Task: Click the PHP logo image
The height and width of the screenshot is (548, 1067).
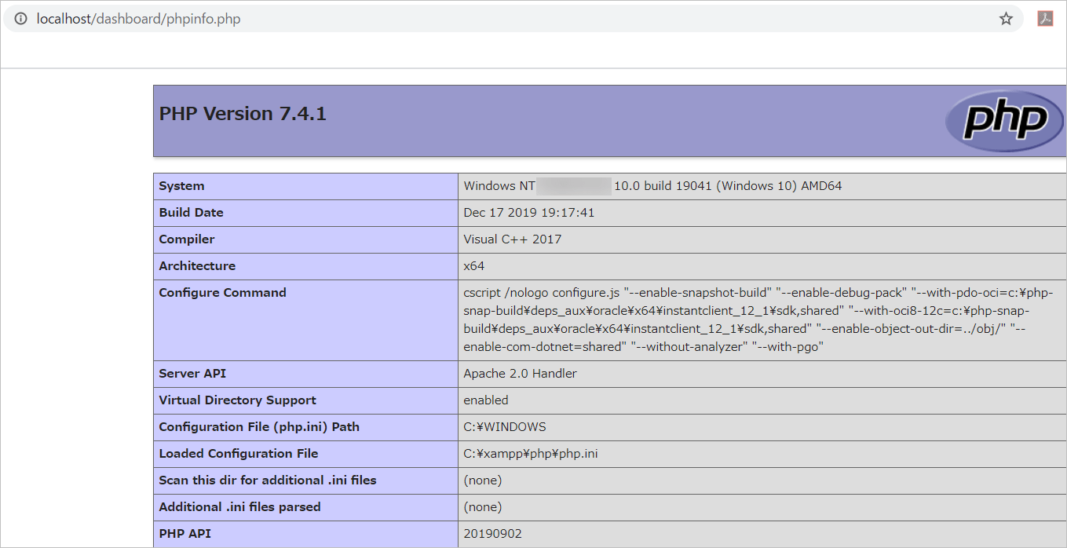Action: tap(1005, 120)
